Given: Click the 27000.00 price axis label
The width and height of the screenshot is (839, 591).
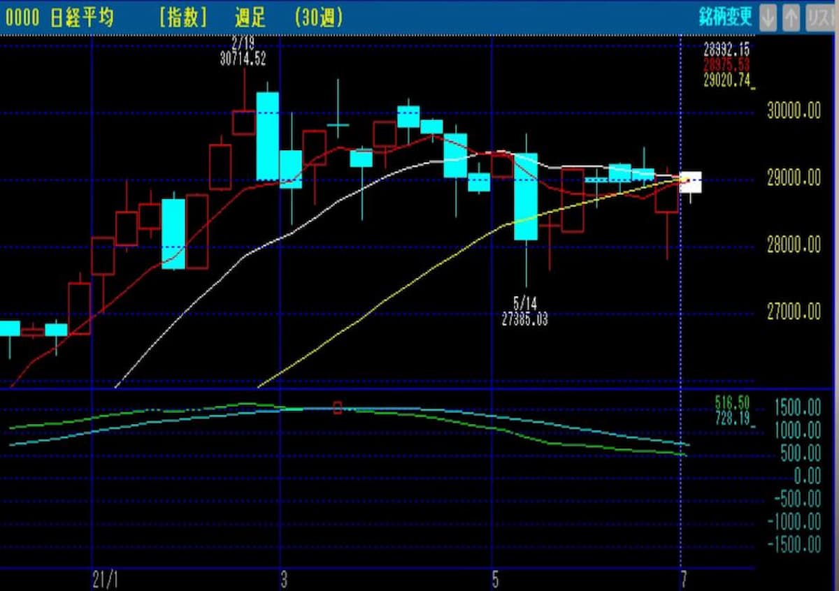Looking at the screenshot, I should 794,312.
